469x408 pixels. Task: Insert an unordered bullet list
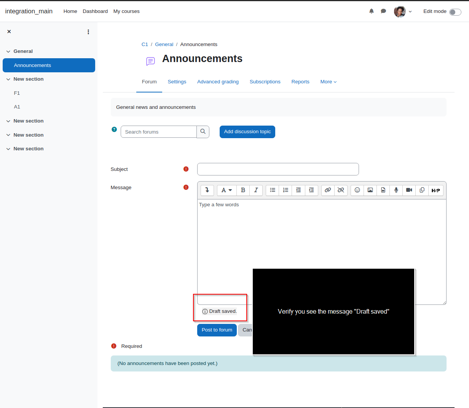tap(273, 190)
